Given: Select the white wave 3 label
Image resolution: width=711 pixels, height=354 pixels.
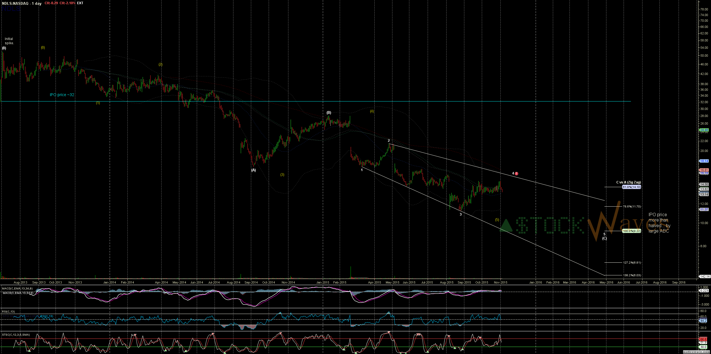Looking at the screenshot, I should coord(461,214).
